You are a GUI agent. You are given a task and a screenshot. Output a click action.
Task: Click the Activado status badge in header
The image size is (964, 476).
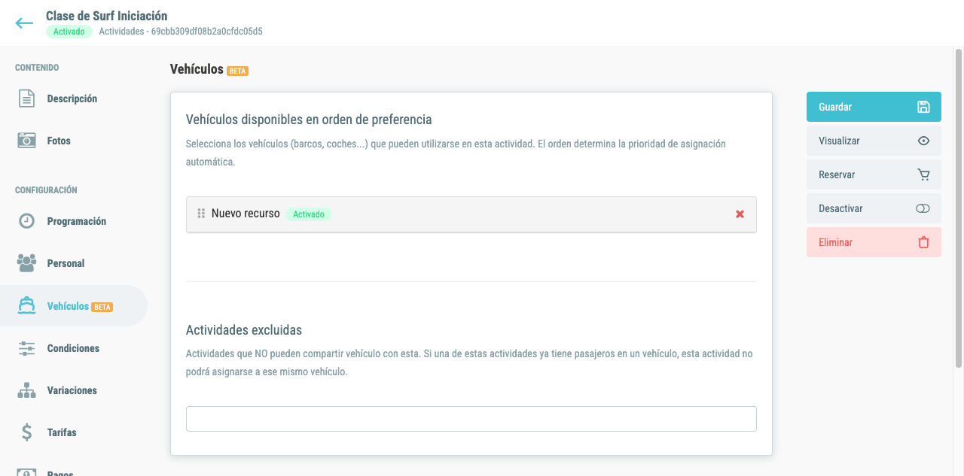click(69, 32)
